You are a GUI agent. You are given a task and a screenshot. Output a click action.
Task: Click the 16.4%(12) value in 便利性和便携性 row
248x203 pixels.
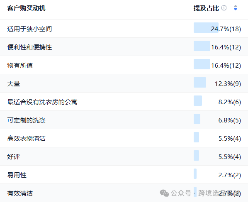(x=226, y=47)
